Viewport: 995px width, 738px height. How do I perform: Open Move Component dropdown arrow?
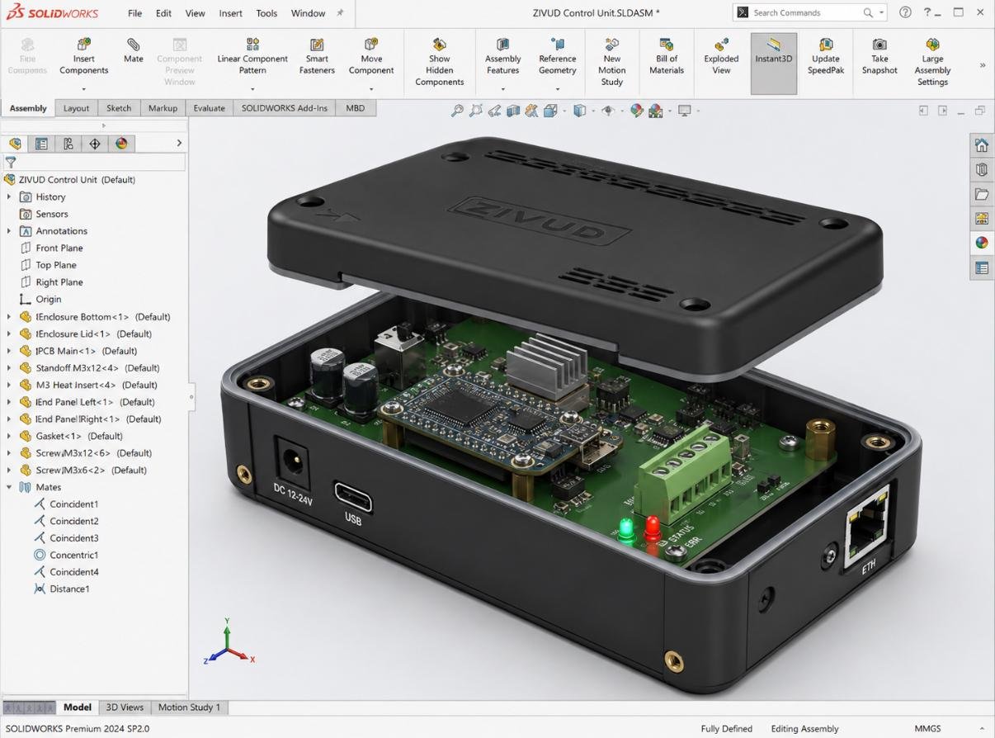coord(371,89)
